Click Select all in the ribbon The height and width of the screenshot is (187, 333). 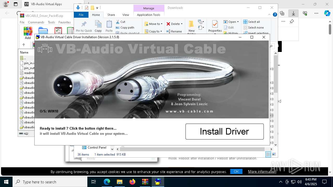pos(252,22)
